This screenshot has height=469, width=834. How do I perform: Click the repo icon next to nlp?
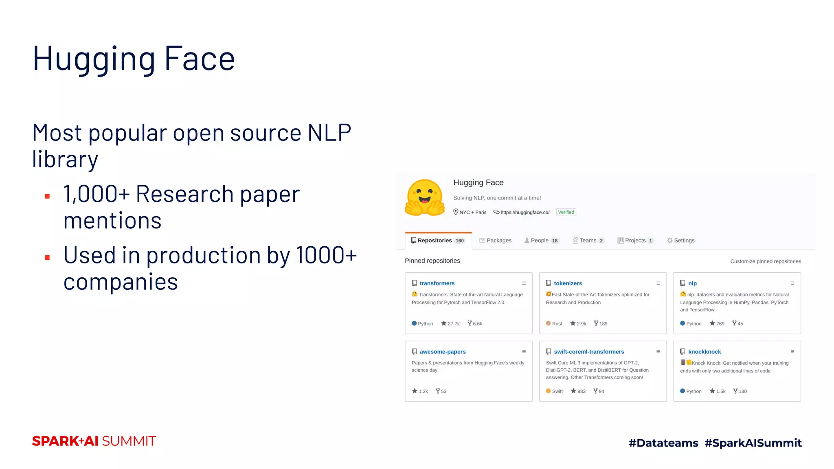tap(683, 283)
